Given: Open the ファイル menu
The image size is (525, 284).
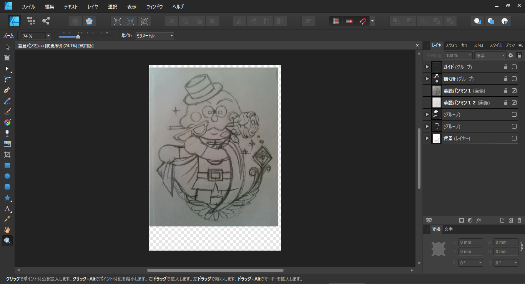Looking at the screenshot, I should click(28, 7).
